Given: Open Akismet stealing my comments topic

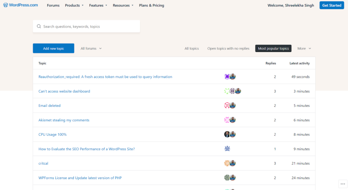Looking at the screenshot, I should point(64,120).
